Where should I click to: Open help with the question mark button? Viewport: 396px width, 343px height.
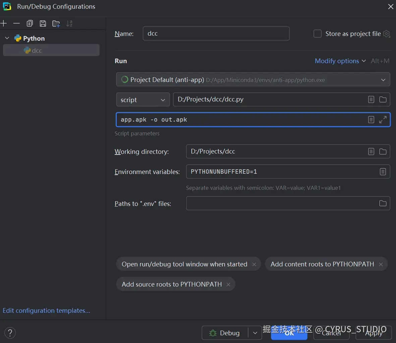(10, 333)
